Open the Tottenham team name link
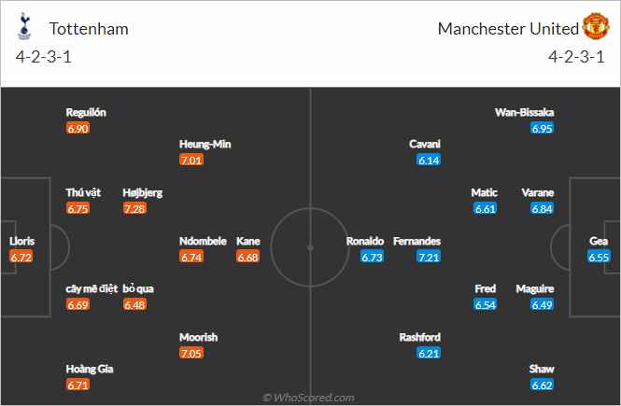This screenshot has width=621, height=406. point(89,29)
